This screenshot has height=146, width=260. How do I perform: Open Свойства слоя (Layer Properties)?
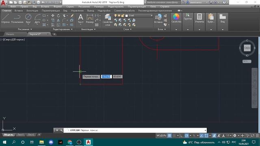(x=108, y=20)
